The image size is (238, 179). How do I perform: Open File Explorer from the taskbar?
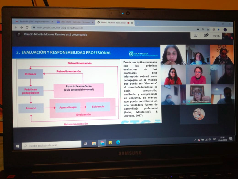click(x=94, y=143)
